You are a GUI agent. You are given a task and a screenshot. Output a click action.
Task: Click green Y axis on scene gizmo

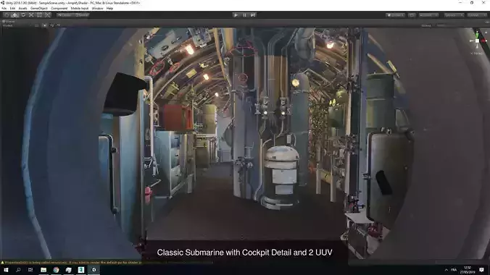coord(477,34)
